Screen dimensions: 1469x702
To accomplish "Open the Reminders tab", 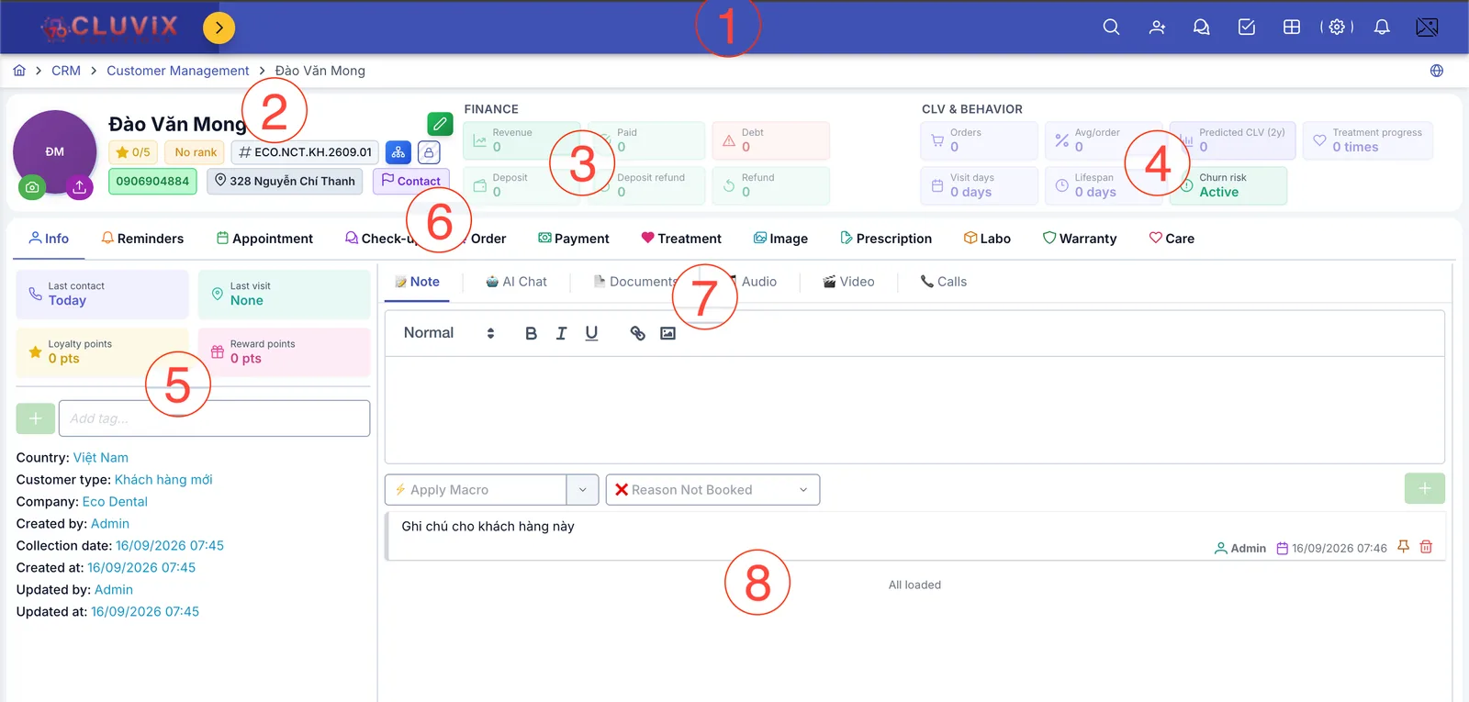I will coord(142,239).
